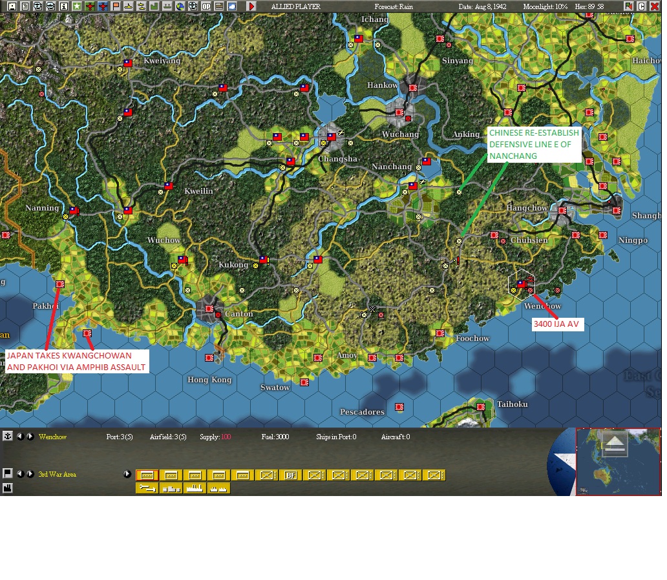Click the 'C' button in top bar

(642, 6)
